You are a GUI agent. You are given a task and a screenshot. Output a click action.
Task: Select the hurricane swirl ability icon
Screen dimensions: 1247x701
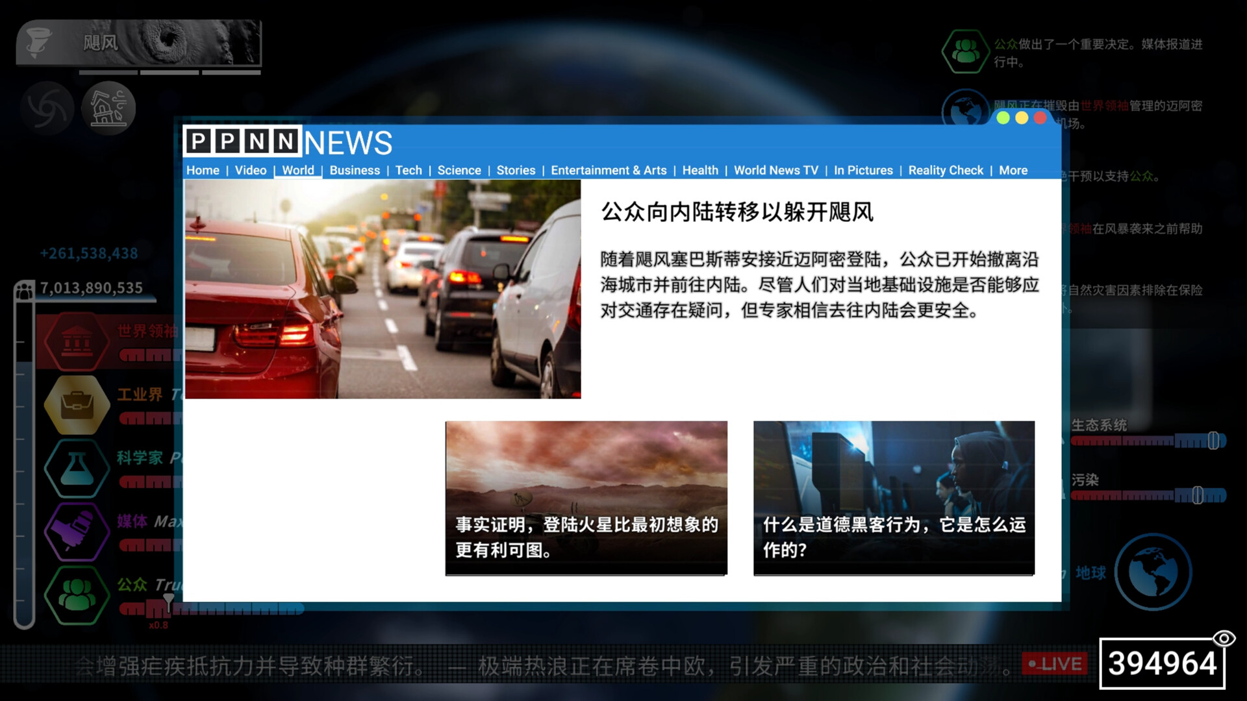[47, 108]
